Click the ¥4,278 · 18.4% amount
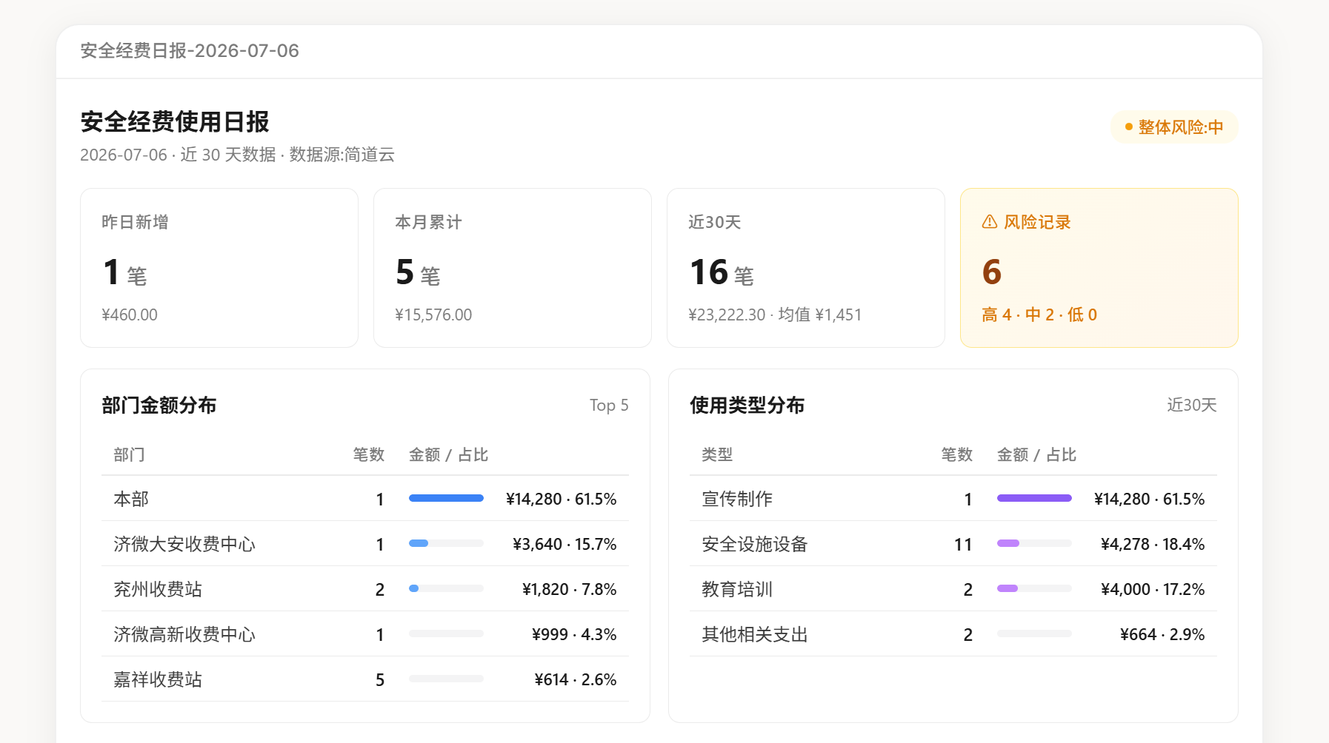This screenshot has height=743, width=1329. (1153, 544)
